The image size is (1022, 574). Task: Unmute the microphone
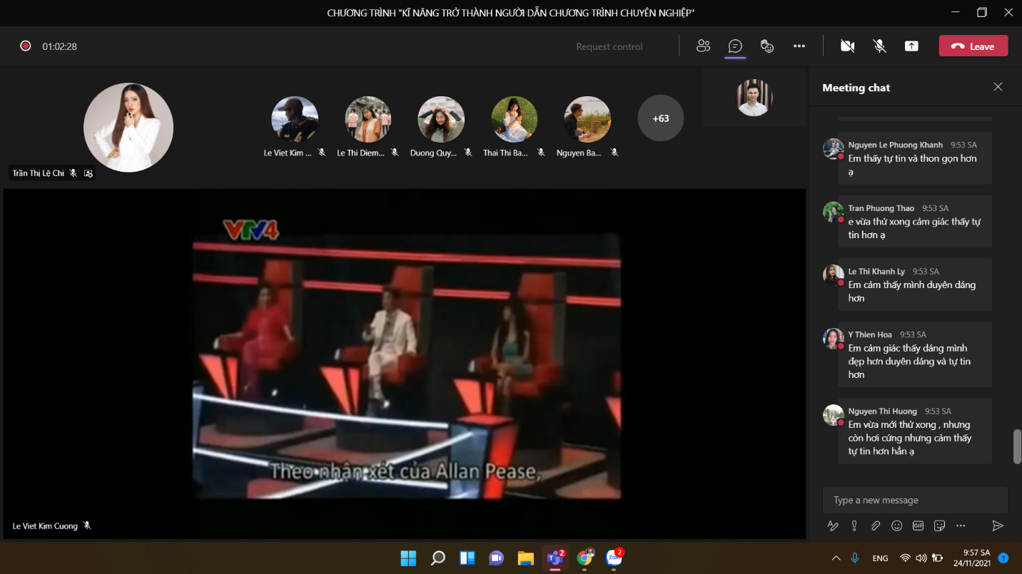point(880,46)
